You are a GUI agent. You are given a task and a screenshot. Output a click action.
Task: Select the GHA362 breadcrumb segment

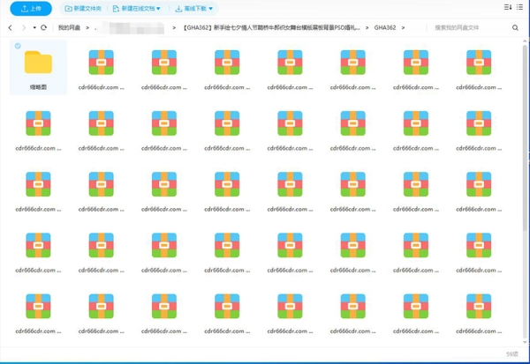pos(384,27)
